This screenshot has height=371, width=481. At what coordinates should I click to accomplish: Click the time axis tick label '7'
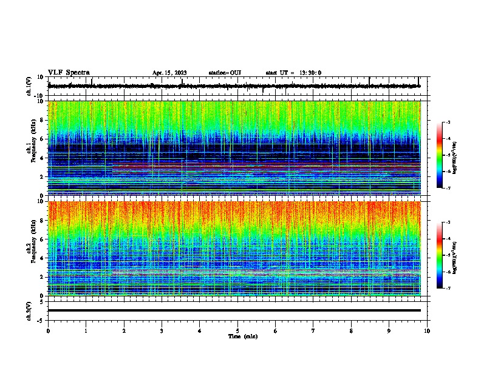(x=313, y=331)
